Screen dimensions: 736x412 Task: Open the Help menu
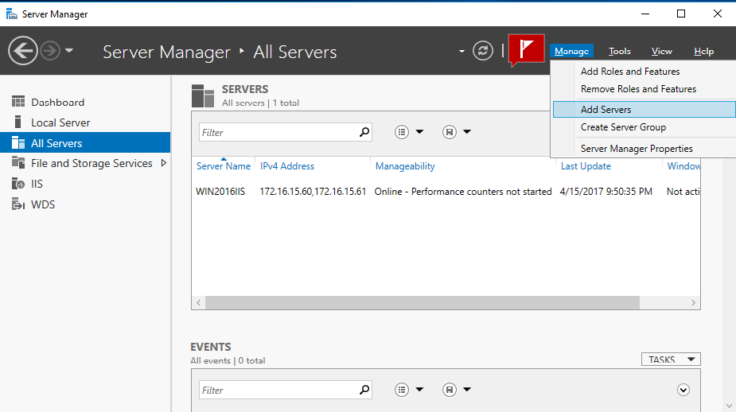pyautogui.click(x=703, y=51)
